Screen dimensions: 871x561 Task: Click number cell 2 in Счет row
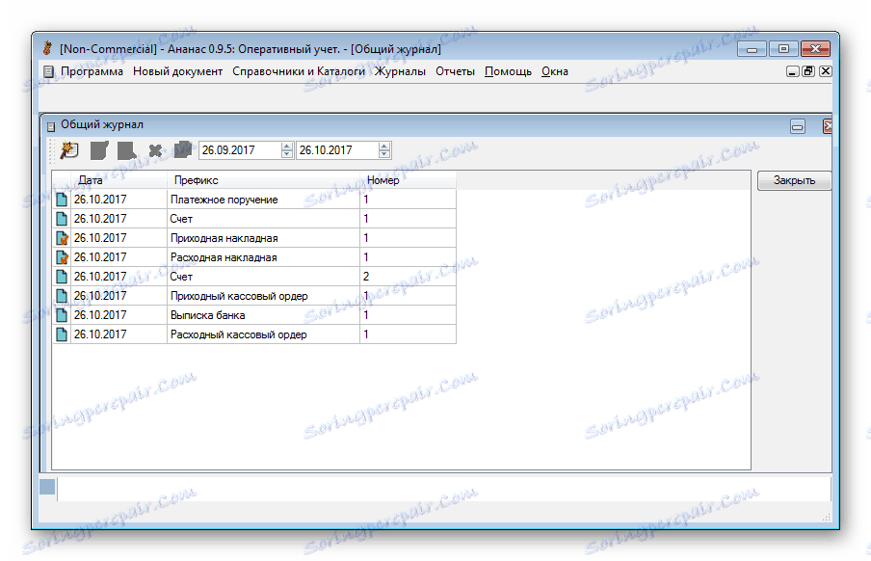[x=408, y=277]
